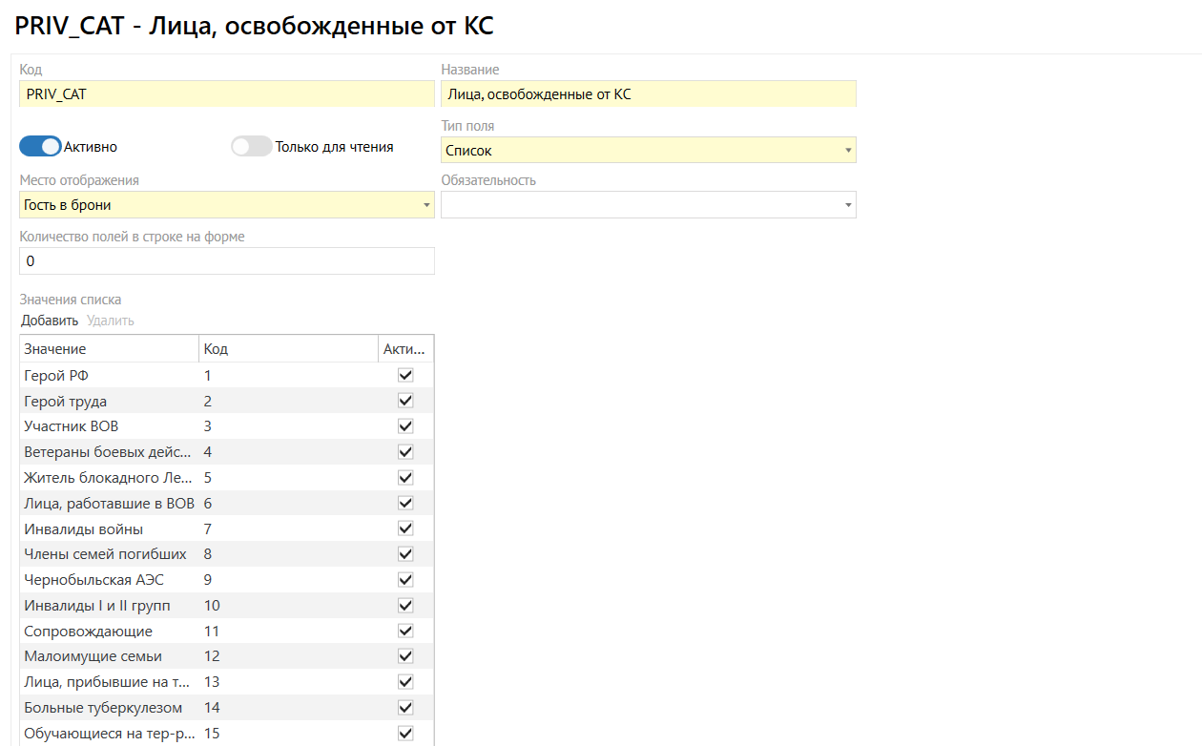Edit the Название text field
Image resolution: width=1202 pixels, height=746 pixels.
click(649, 93)
